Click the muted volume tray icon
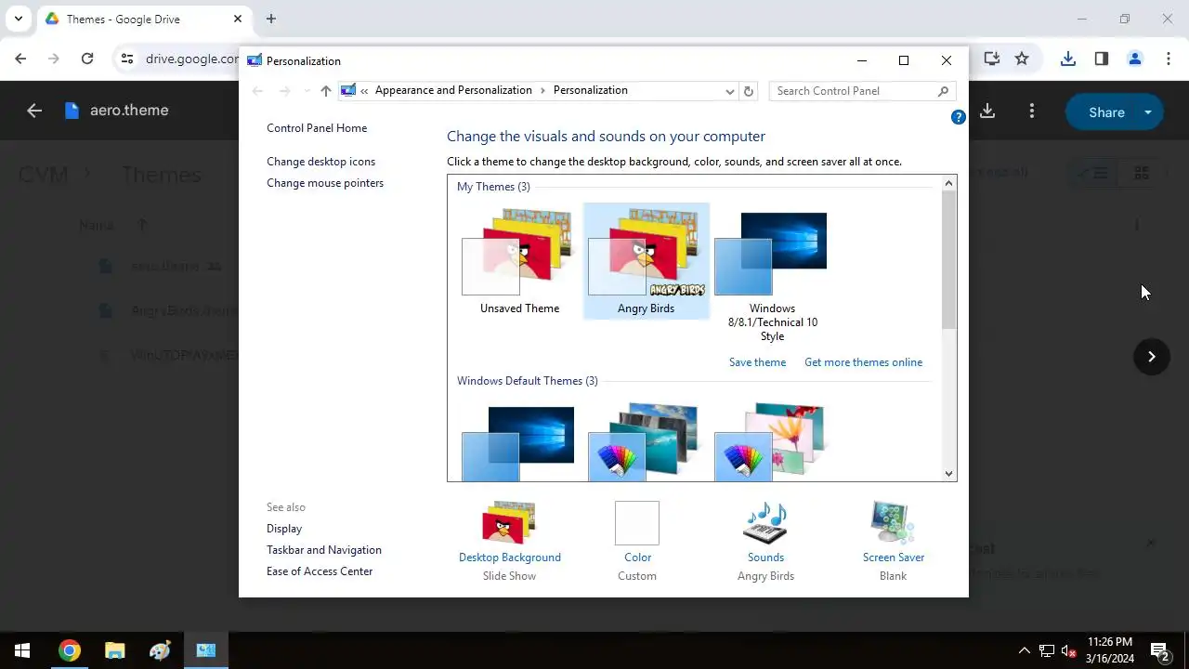This screenshot has height=669, width=1189. tap(1069, 650)
